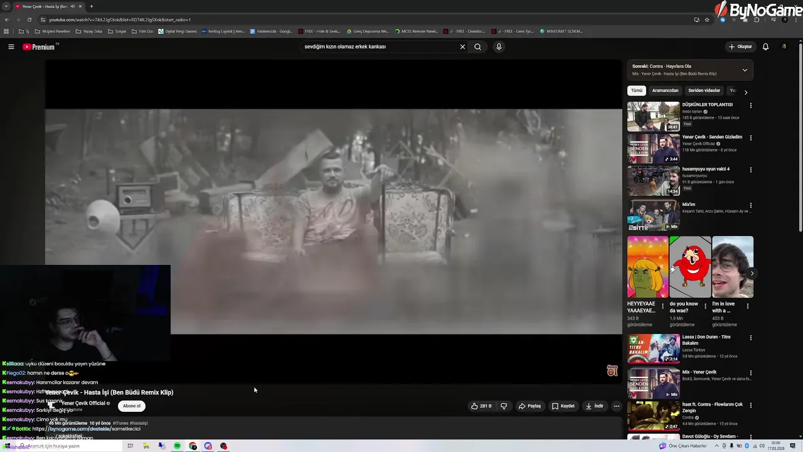The height and width of the screenshot is (452, 803).
Task: Open Chrome from the taskbar
Action: click(x=193, y=446)
